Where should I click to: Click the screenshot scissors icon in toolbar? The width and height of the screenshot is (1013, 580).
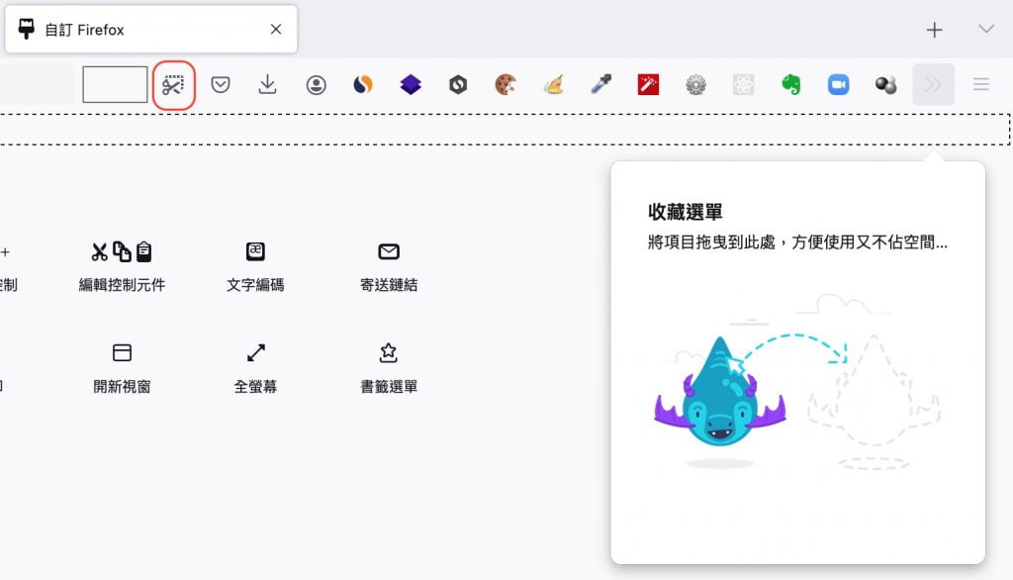173,85
